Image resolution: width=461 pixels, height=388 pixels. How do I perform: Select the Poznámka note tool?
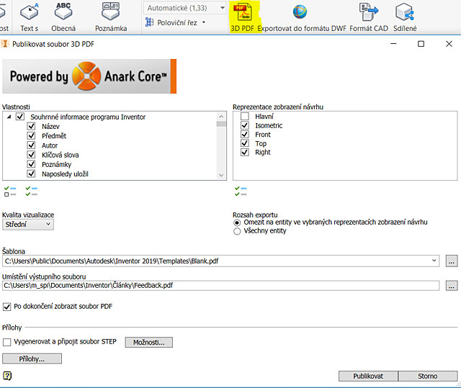111,12
